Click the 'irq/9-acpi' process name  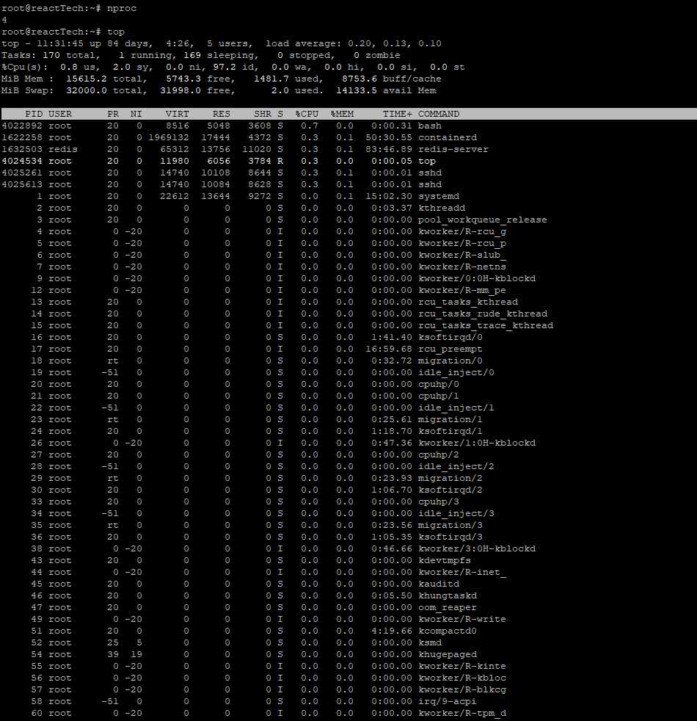(x=448, y=702)
